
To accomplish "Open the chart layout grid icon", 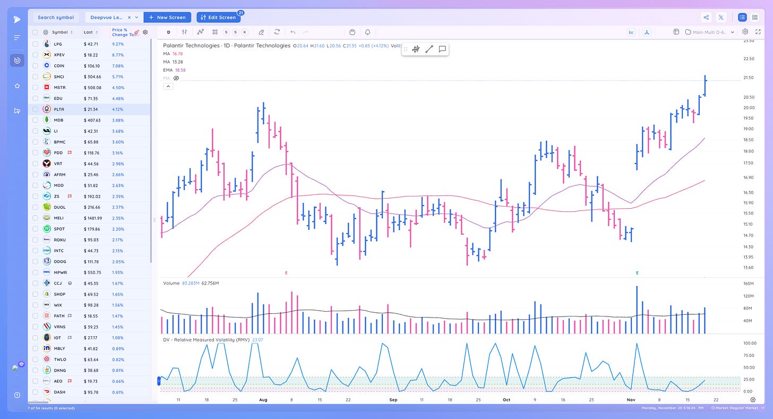I will [676, 32].
